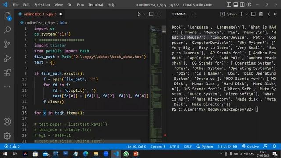281x158 pixels.
Task: Open the Source Control view
Action: click(x=7, y=44)
